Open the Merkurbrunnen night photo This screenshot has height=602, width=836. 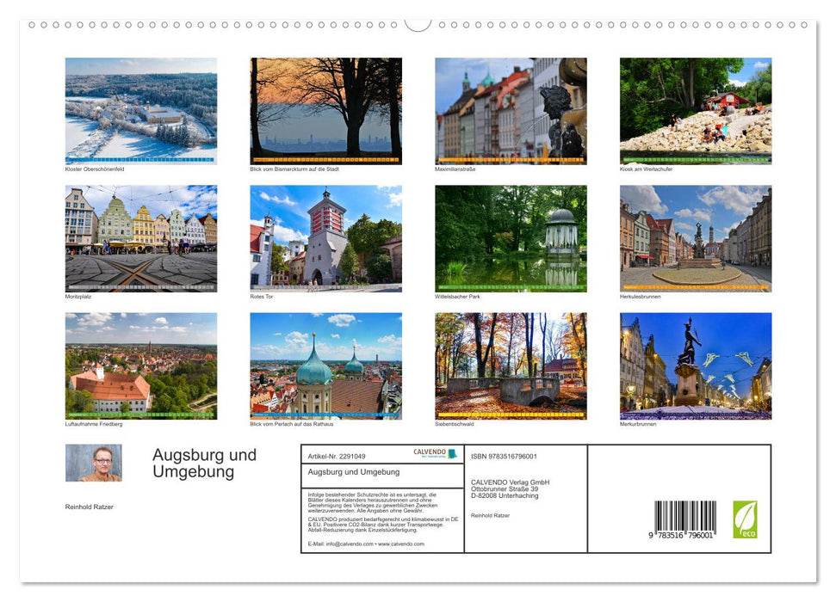tap(696, 366)
